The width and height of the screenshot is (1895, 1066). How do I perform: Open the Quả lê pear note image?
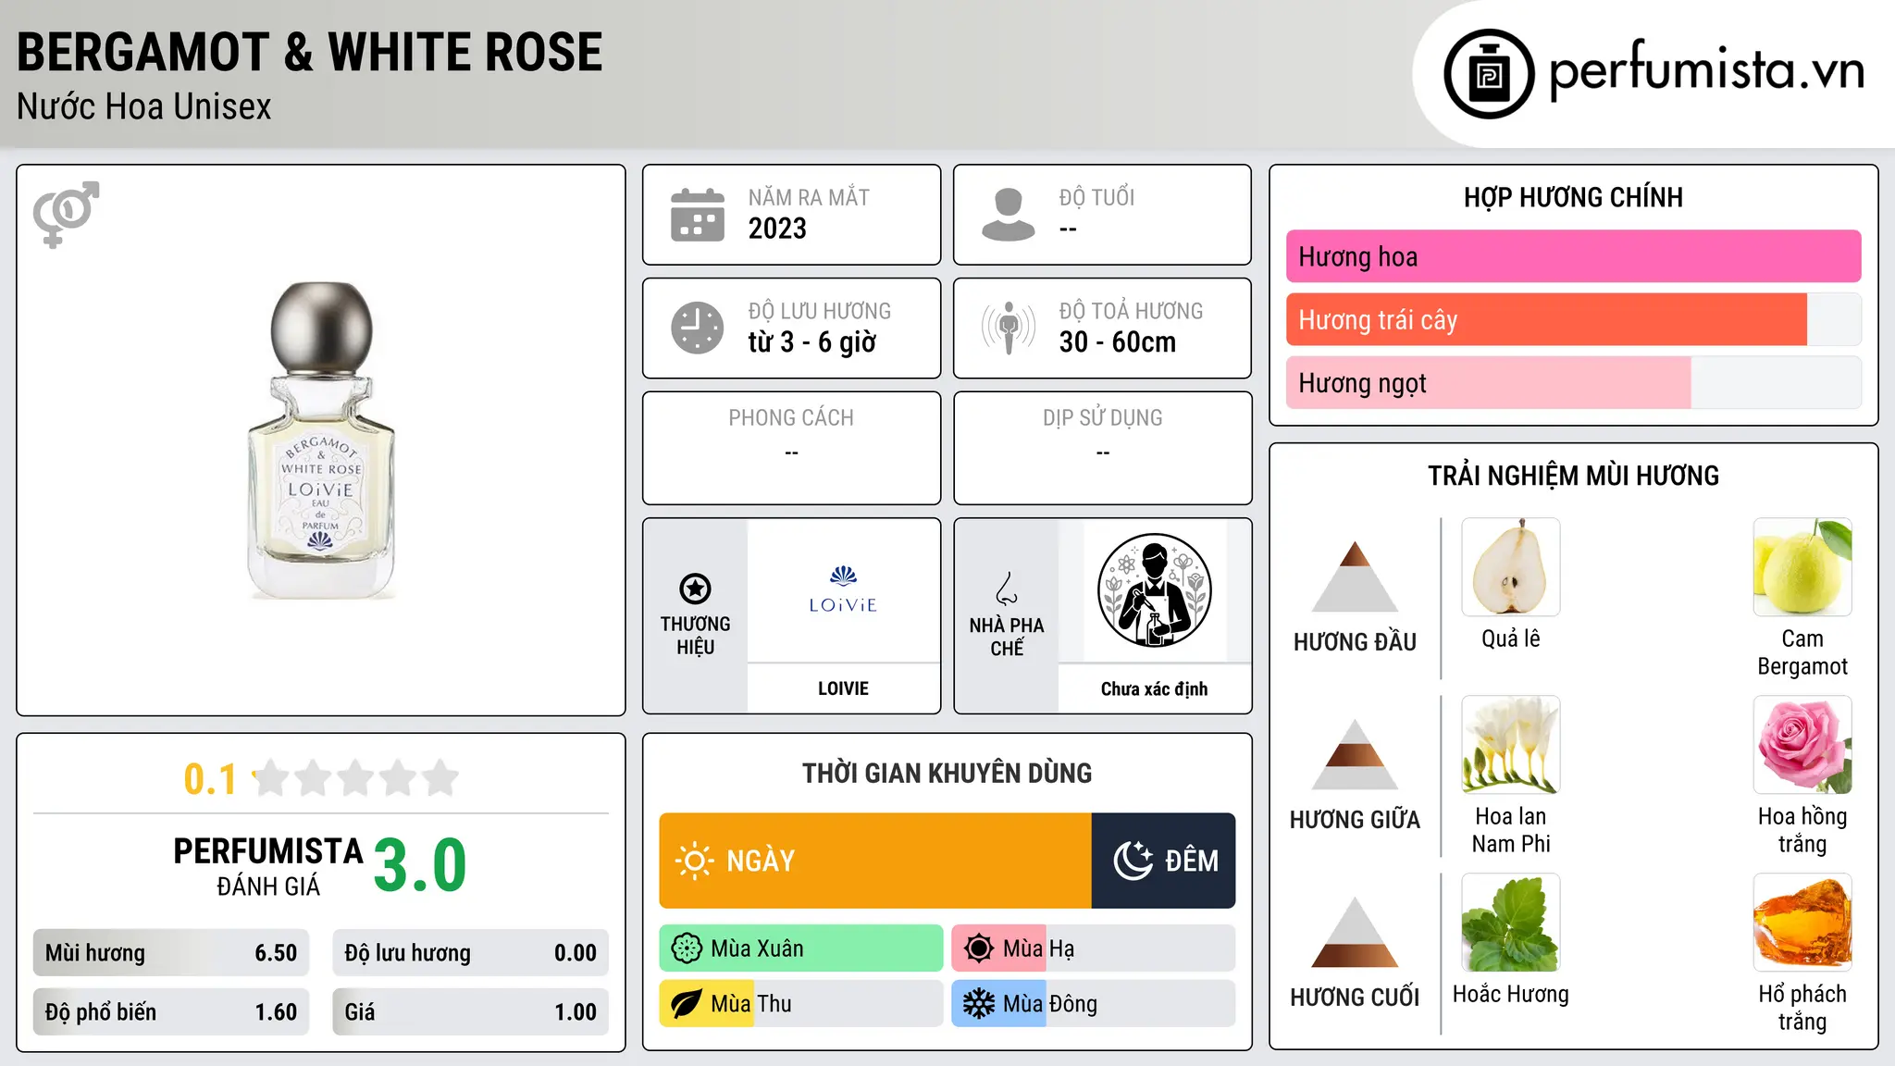[x=1510, y=567]
